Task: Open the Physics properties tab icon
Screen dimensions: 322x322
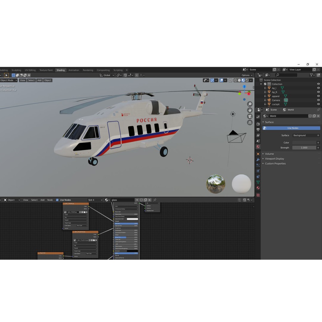Action: point(258,171)
